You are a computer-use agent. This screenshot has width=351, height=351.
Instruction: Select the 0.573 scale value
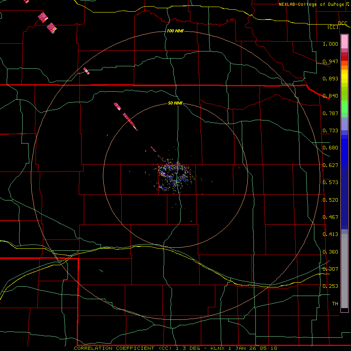330,183
